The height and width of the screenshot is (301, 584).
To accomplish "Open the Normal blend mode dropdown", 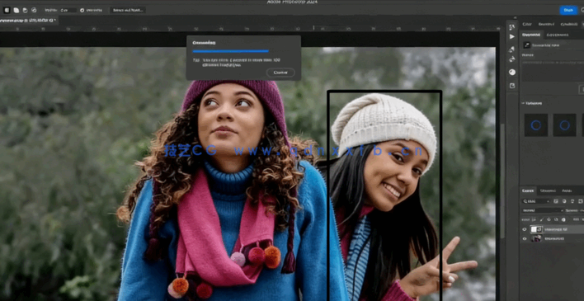I will coord(543,210).
